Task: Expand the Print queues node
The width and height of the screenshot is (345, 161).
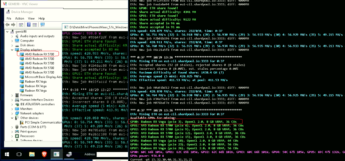Action: (x=12, y=131)
